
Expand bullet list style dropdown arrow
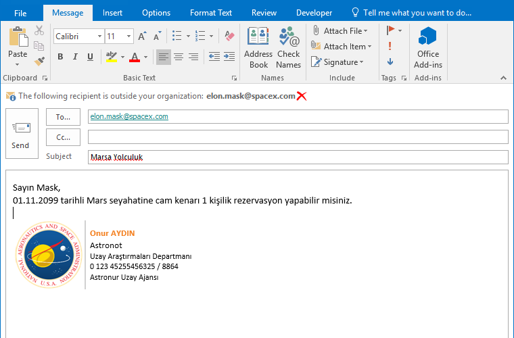pyautogui.click(x=188, y=36)
